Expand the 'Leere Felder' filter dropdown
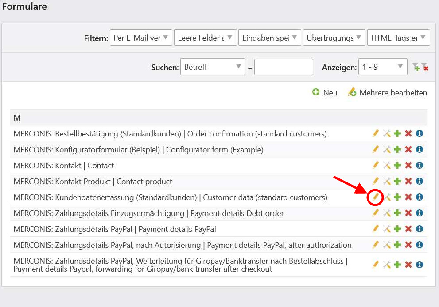 click(206, 38)
